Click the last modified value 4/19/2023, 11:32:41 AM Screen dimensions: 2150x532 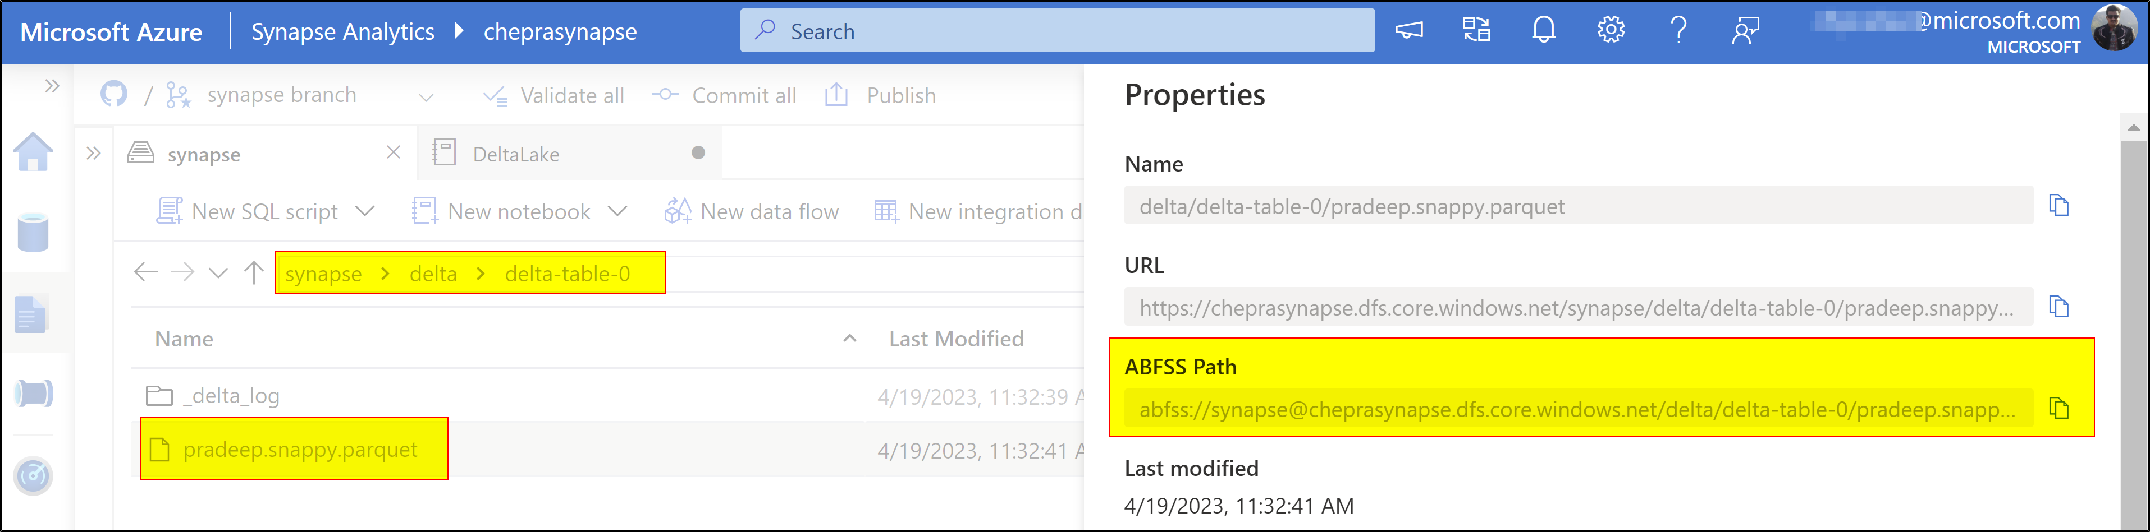point(1238,506)
